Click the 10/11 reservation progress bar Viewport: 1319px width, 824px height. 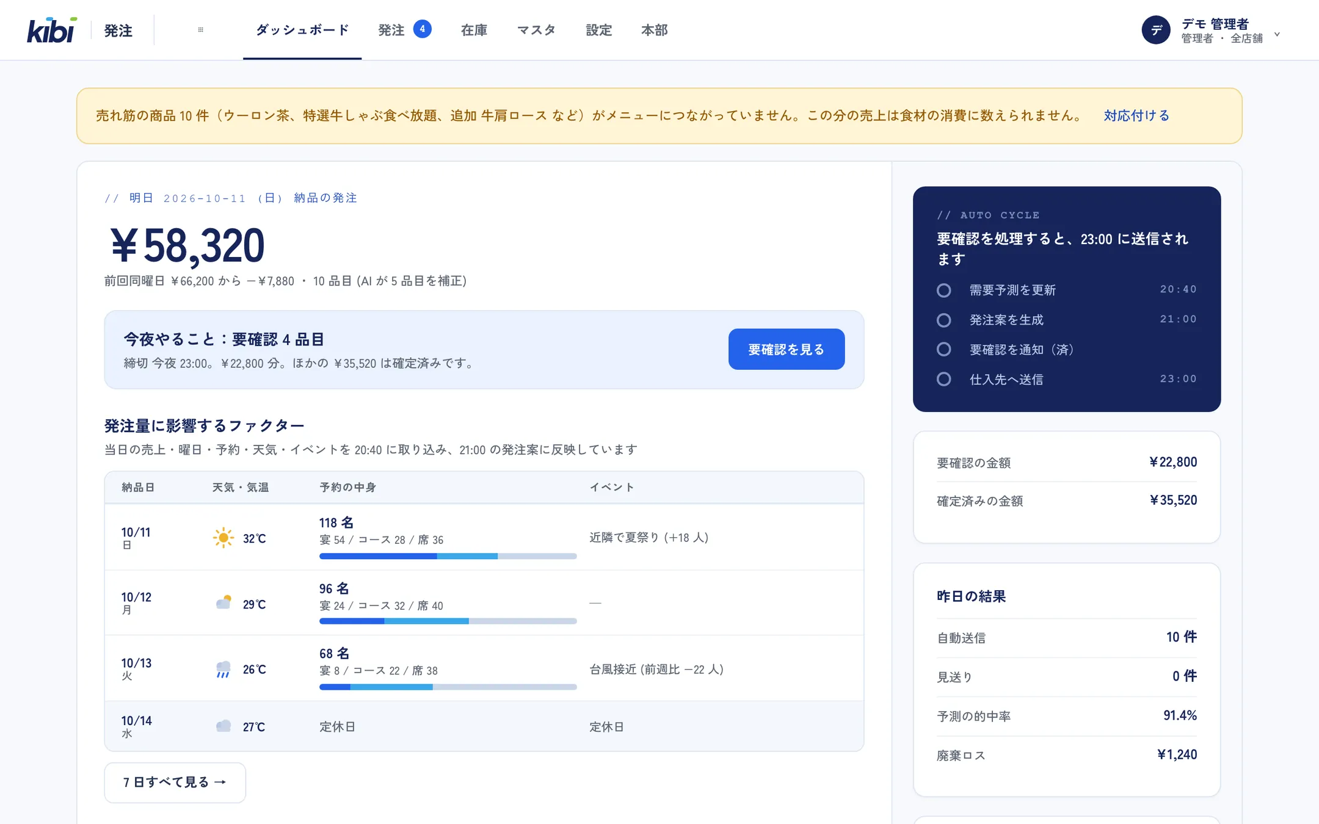[x=448, y=556]
